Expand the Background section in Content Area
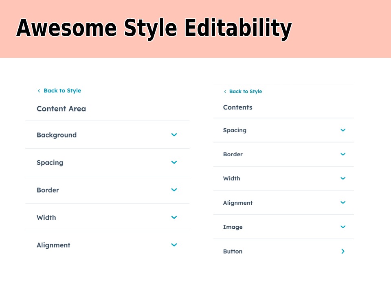The height and width of the screenshot is (293, 391). click(x=174, y=135)
